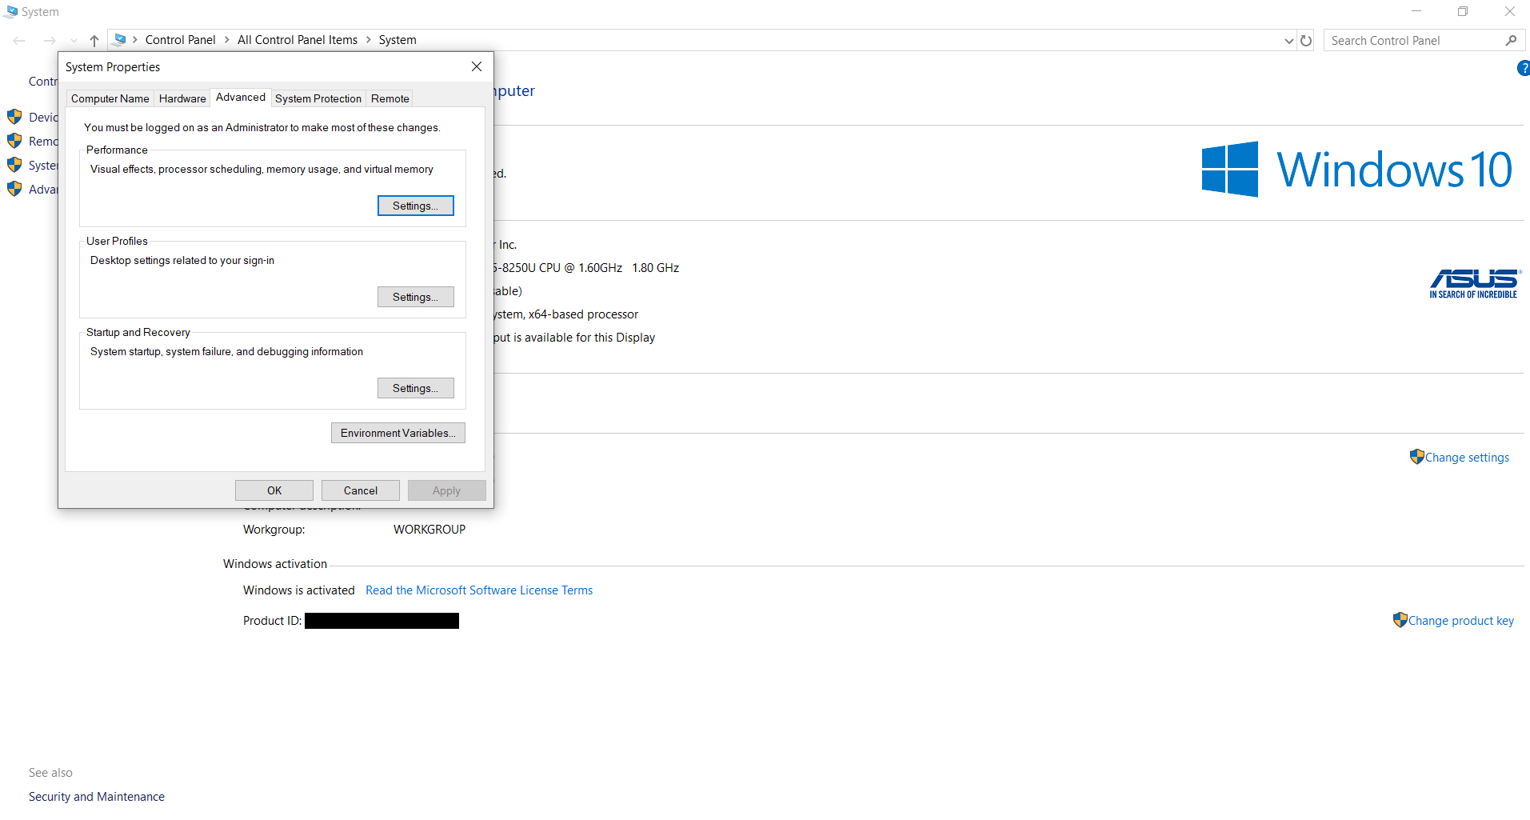Click the System window title icon
The width and height of the screenshot is (1530, 820).
coord(10,11)
